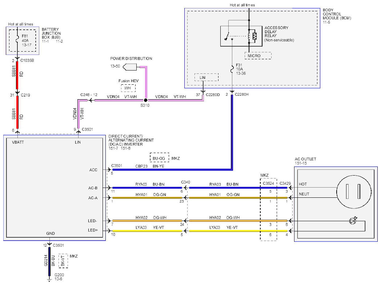
Task: Click the dashed WH box under Fusion HEV
Action: click(x=128, y=88)
